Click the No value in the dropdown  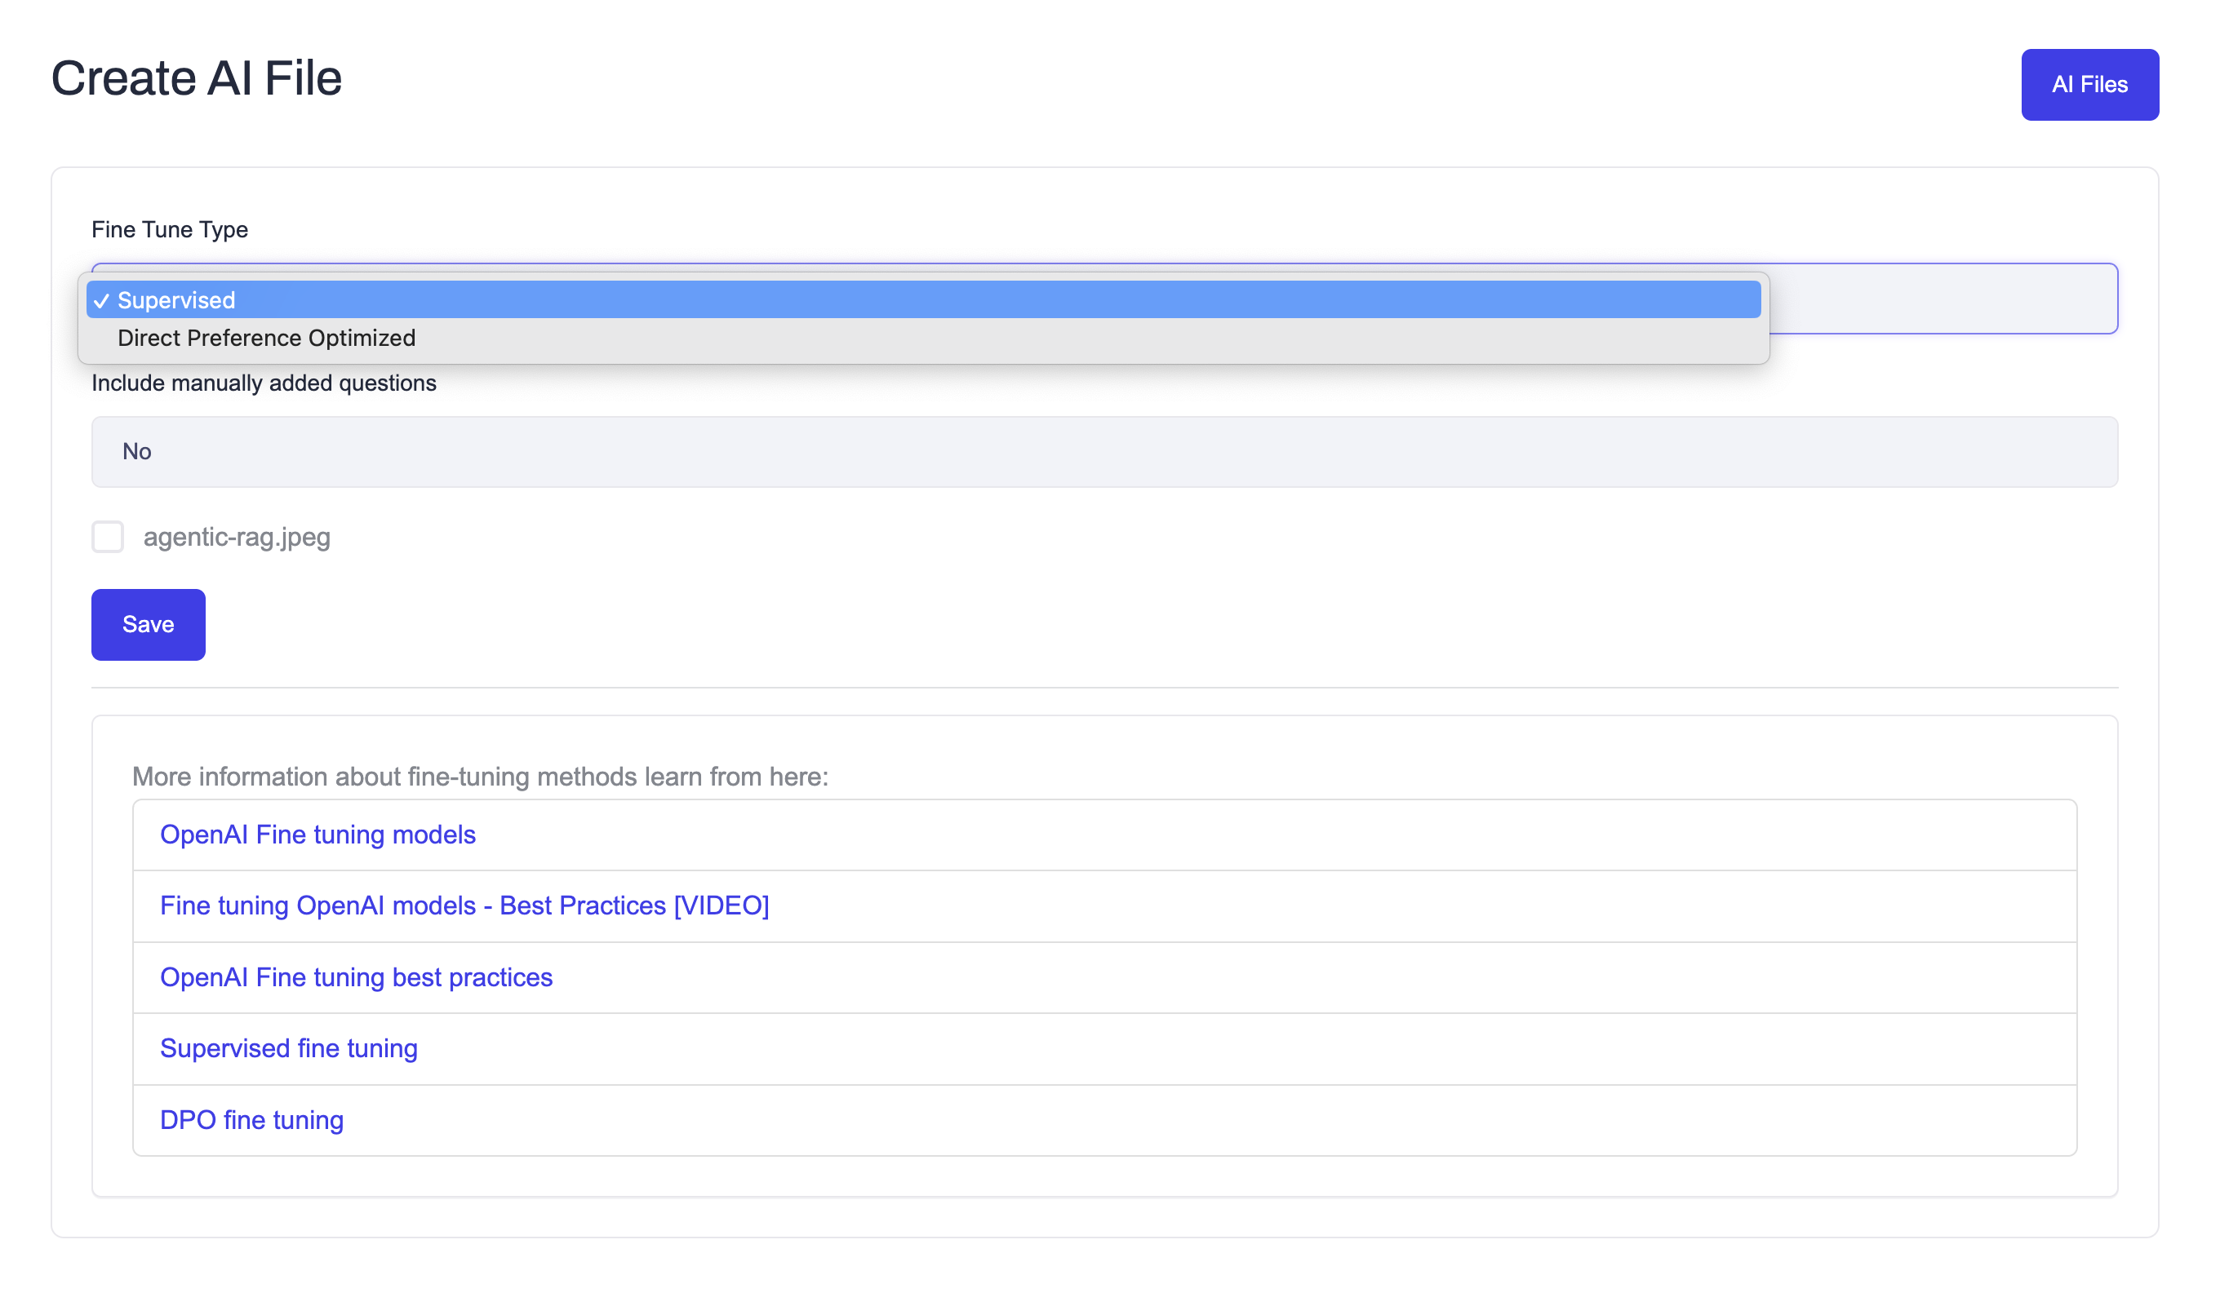[136, 452]
